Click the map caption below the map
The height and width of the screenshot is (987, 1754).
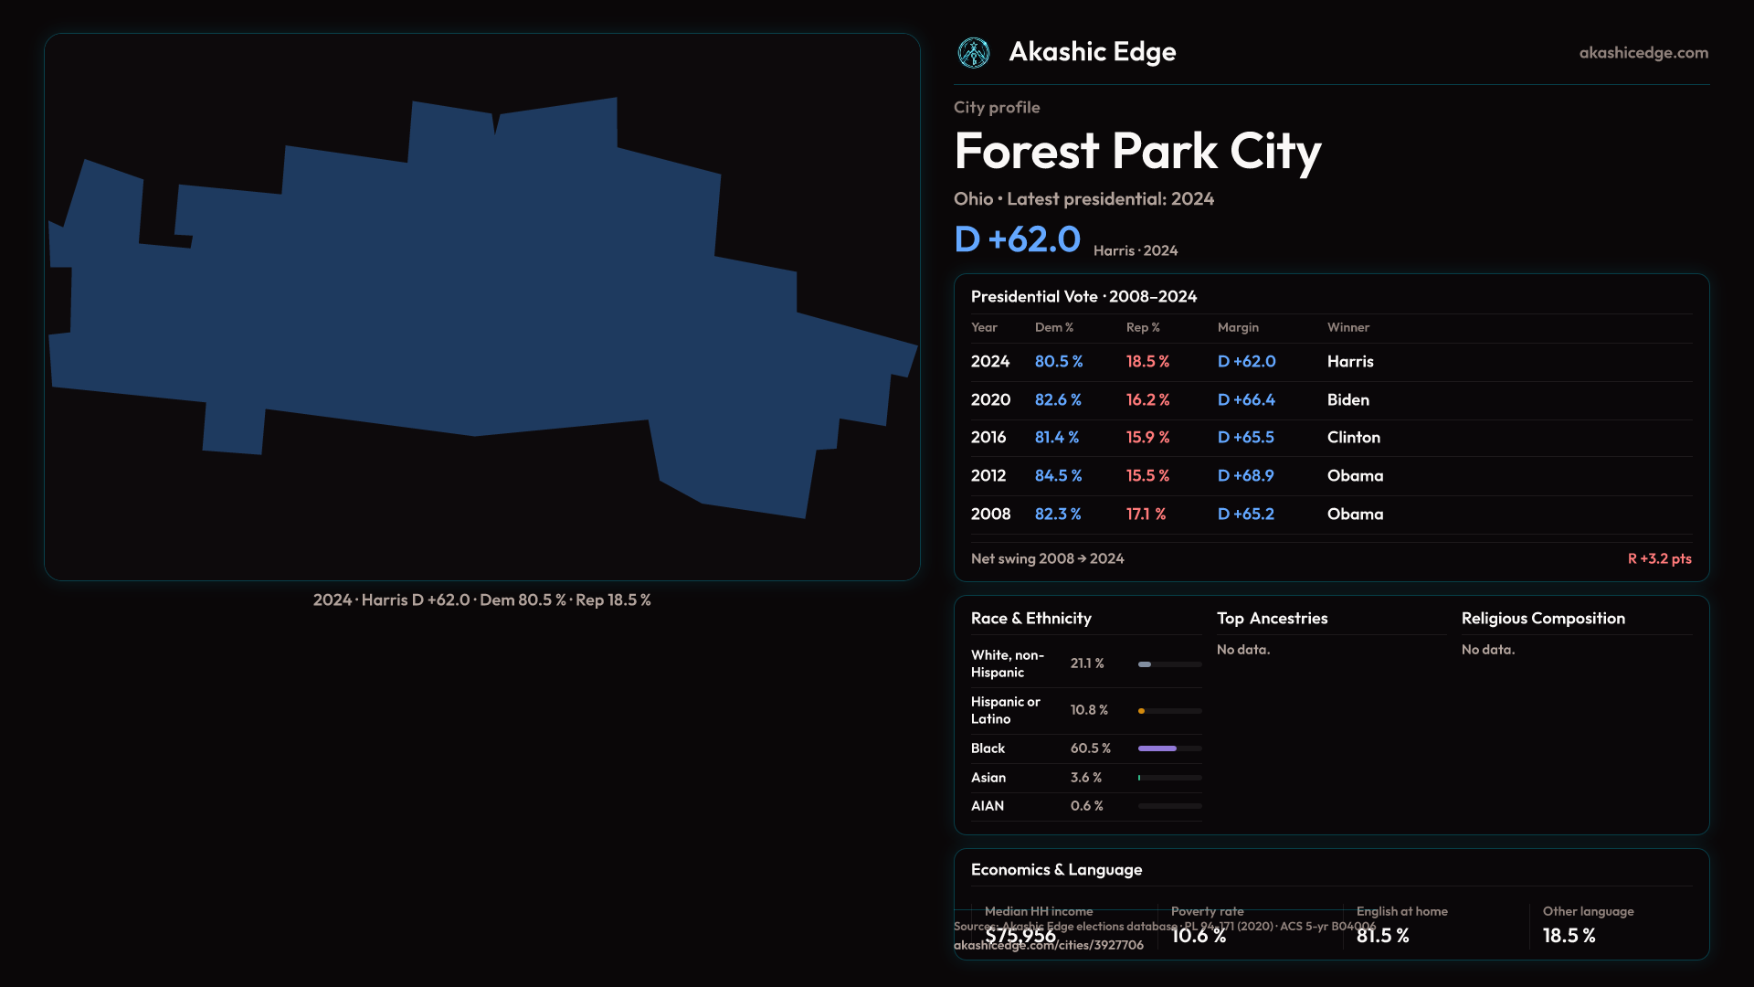[481, 600]
